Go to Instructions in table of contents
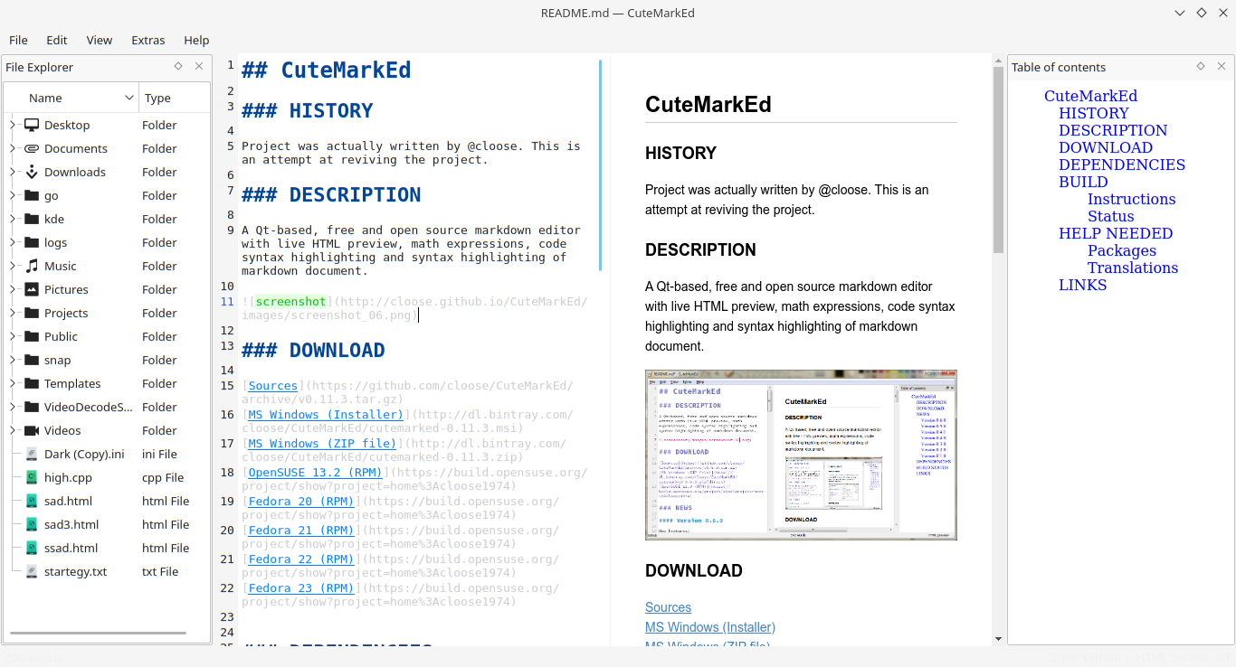This screenshot has height=667, width=1236. 1131,199
